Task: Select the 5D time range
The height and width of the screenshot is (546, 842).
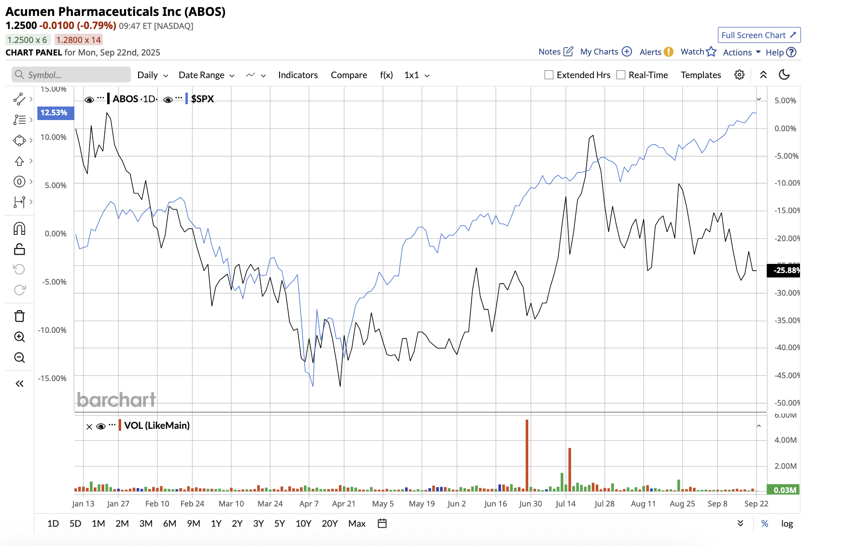Action: [x=75, y=523]
